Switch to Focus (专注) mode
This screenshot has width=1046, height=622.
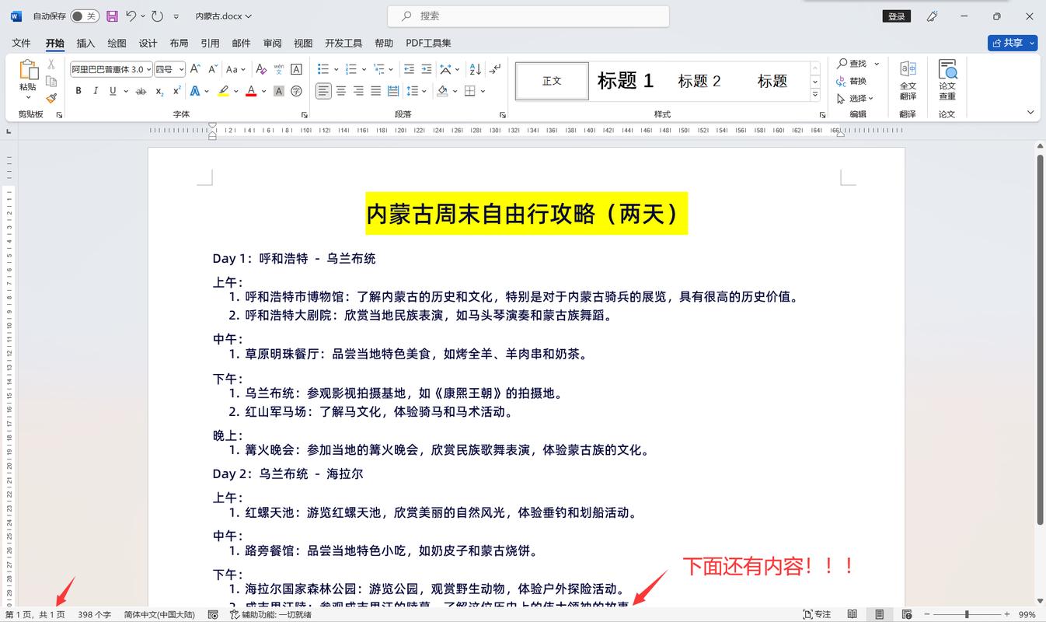click(x=816, y=614)
